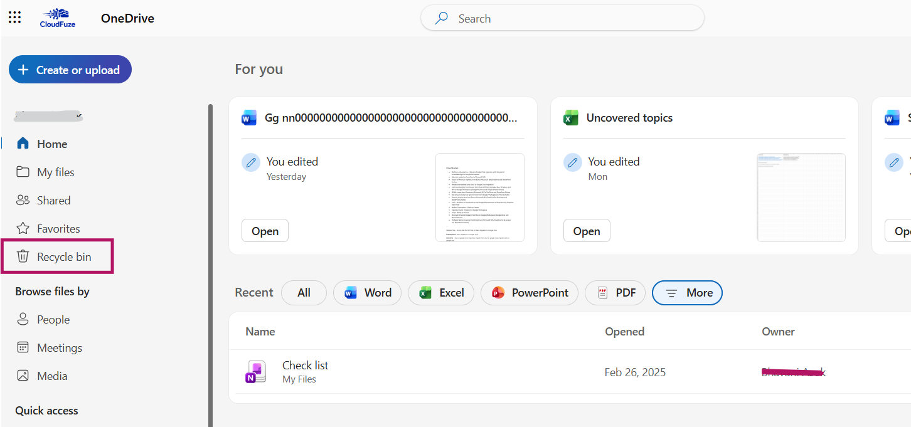Click the OneNote icon for Check list

point(257,372)
